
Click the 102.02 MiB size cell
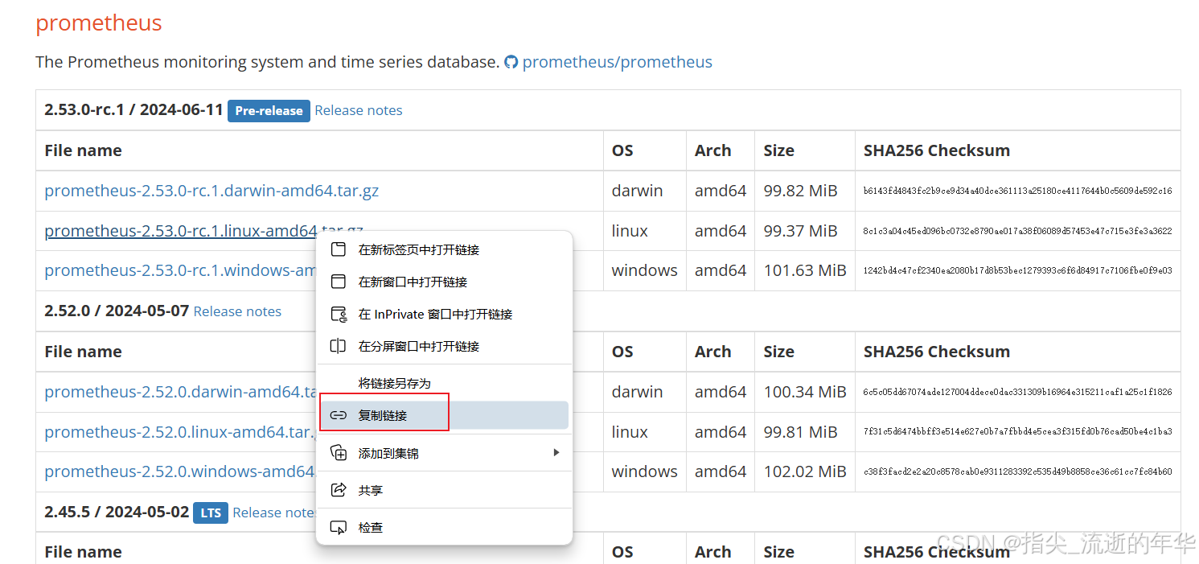coord(805,471)
